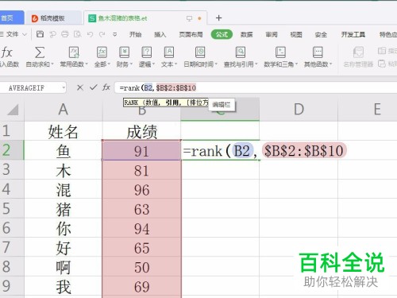Expand the quick access toolbar customize arrow
This screenshot has width=397, height=298.
click(x=114, y=34)
